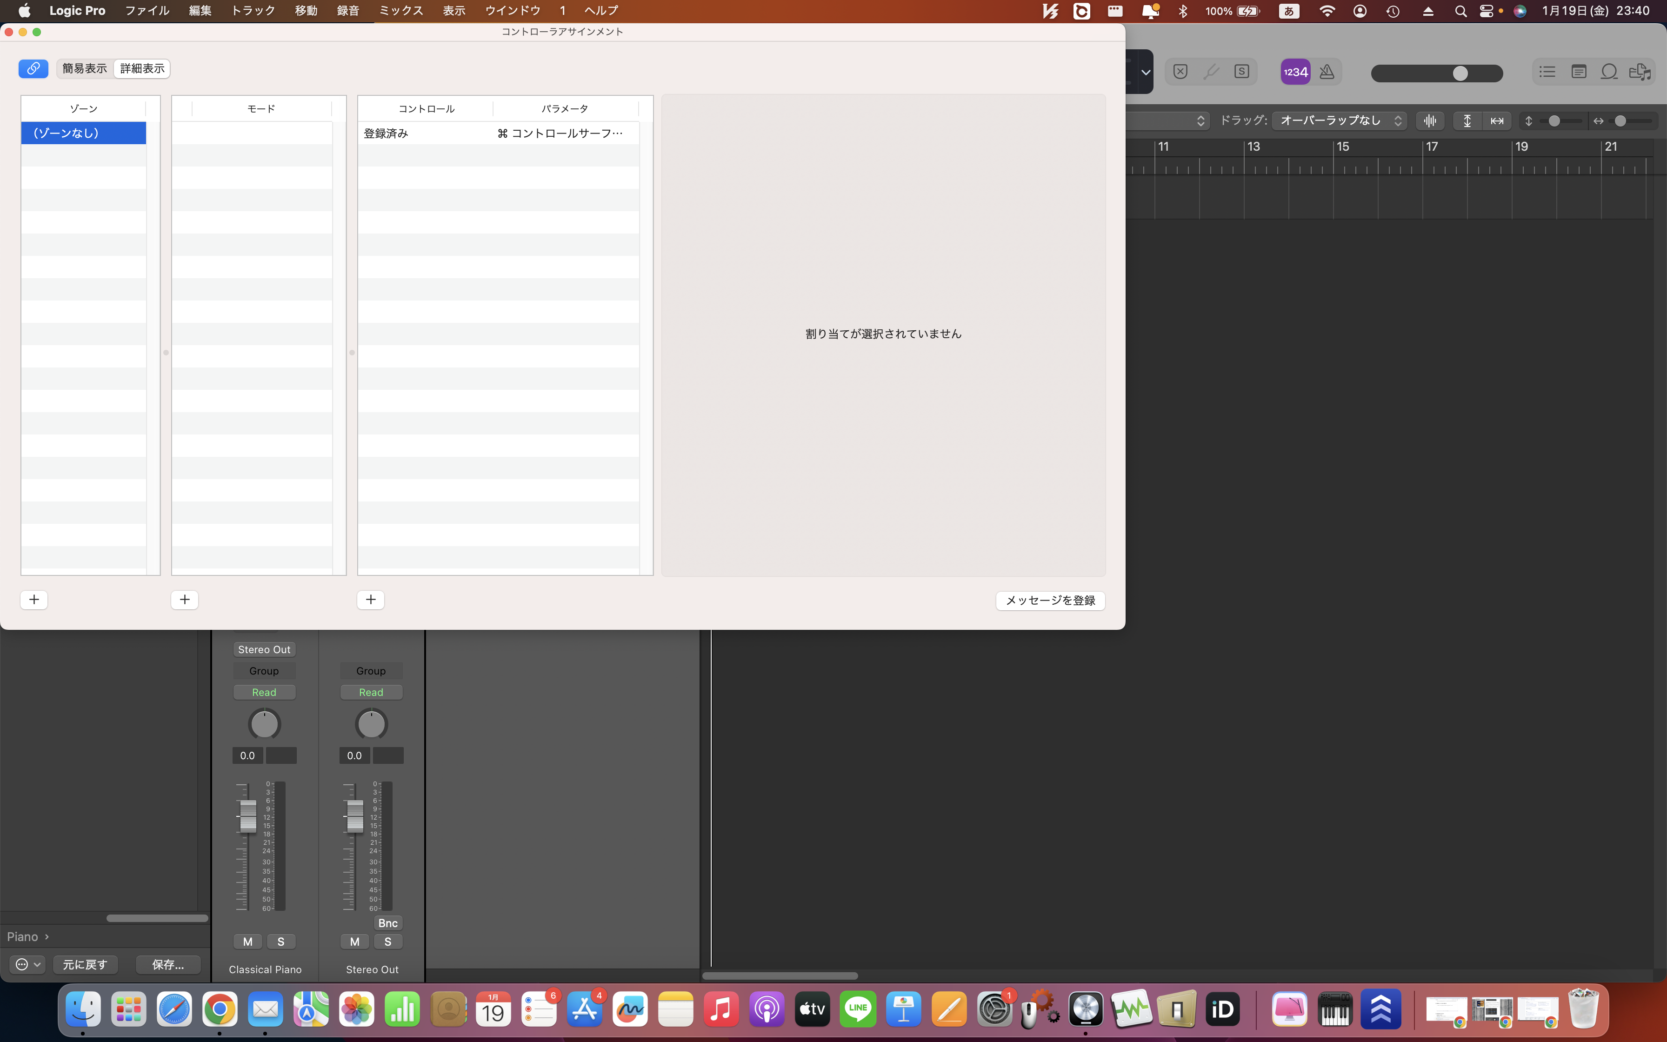Toggle the waveform zoom icon

pos(1430,120)
